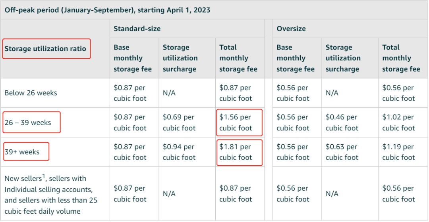The image size is (429, 222).
Task: Click the $0.94 per cubic foot surcharge cell
Action: pyautogui.click(x=179, y=152)
